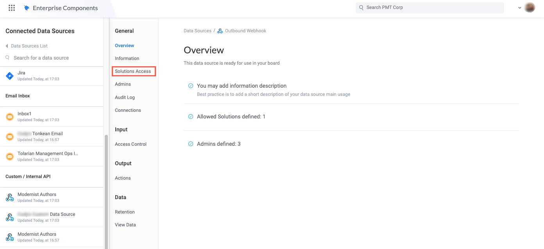Switch to the Access Control section
The image size is (544, 249).
point(131,144)
